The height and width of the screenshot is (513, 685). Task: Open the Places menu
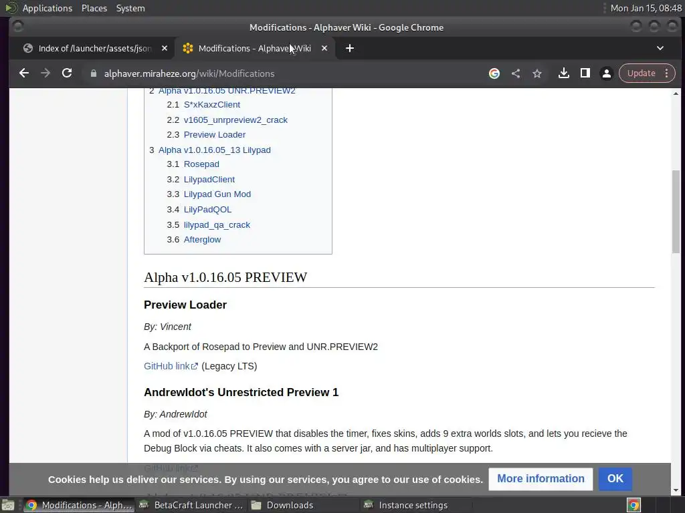(94, 8)
